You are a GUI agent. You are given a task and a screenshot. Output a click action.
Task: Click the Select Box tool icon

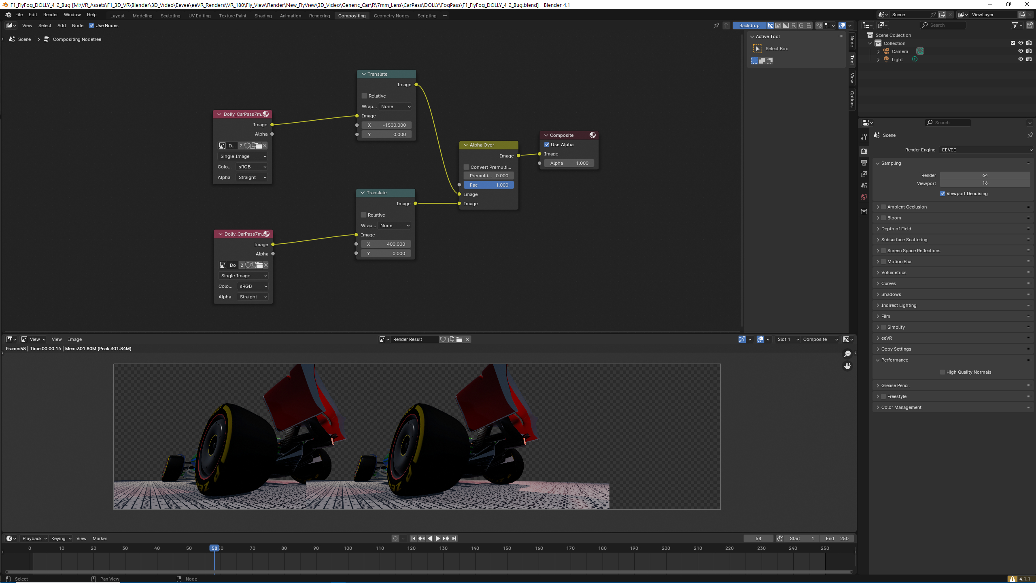757,49
